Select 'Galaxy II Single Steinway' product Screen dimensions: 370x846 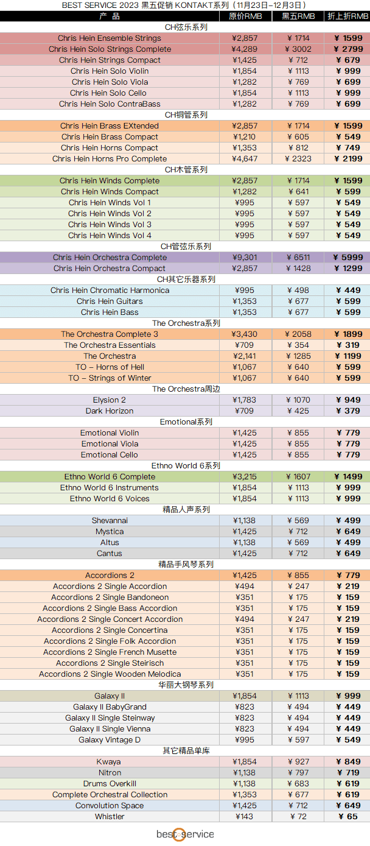[110, 718]
